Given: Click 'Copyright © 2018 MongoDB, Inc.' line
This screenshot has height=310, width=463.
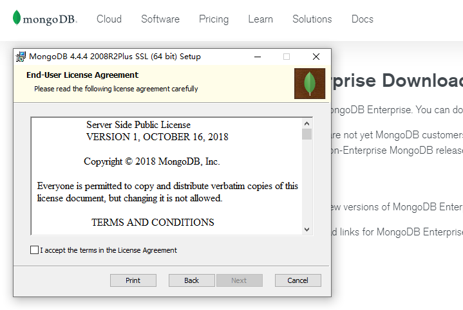Looking at the screenshot, I should click(152, 161).
